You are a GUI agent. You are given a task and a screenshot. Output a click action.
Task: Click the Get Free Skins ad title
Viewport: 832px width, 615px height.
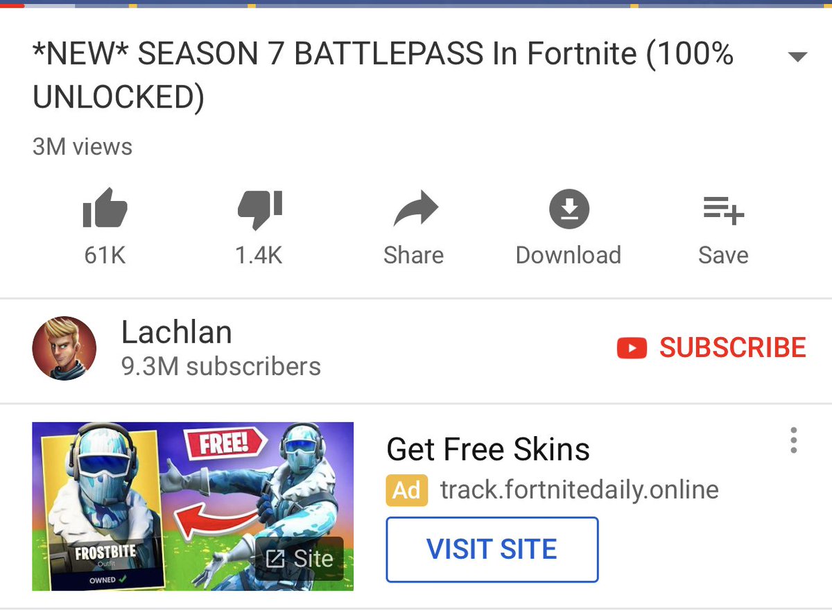tap(488, 449)
